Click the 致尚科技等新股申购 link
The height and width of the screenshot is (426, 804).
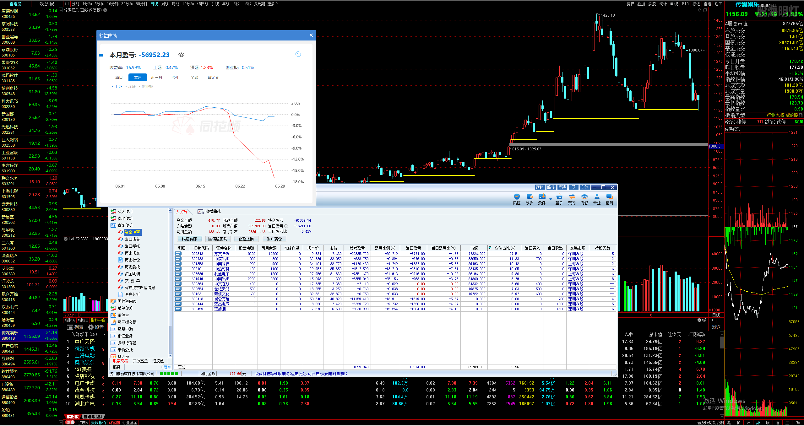[x=301, y=374]
